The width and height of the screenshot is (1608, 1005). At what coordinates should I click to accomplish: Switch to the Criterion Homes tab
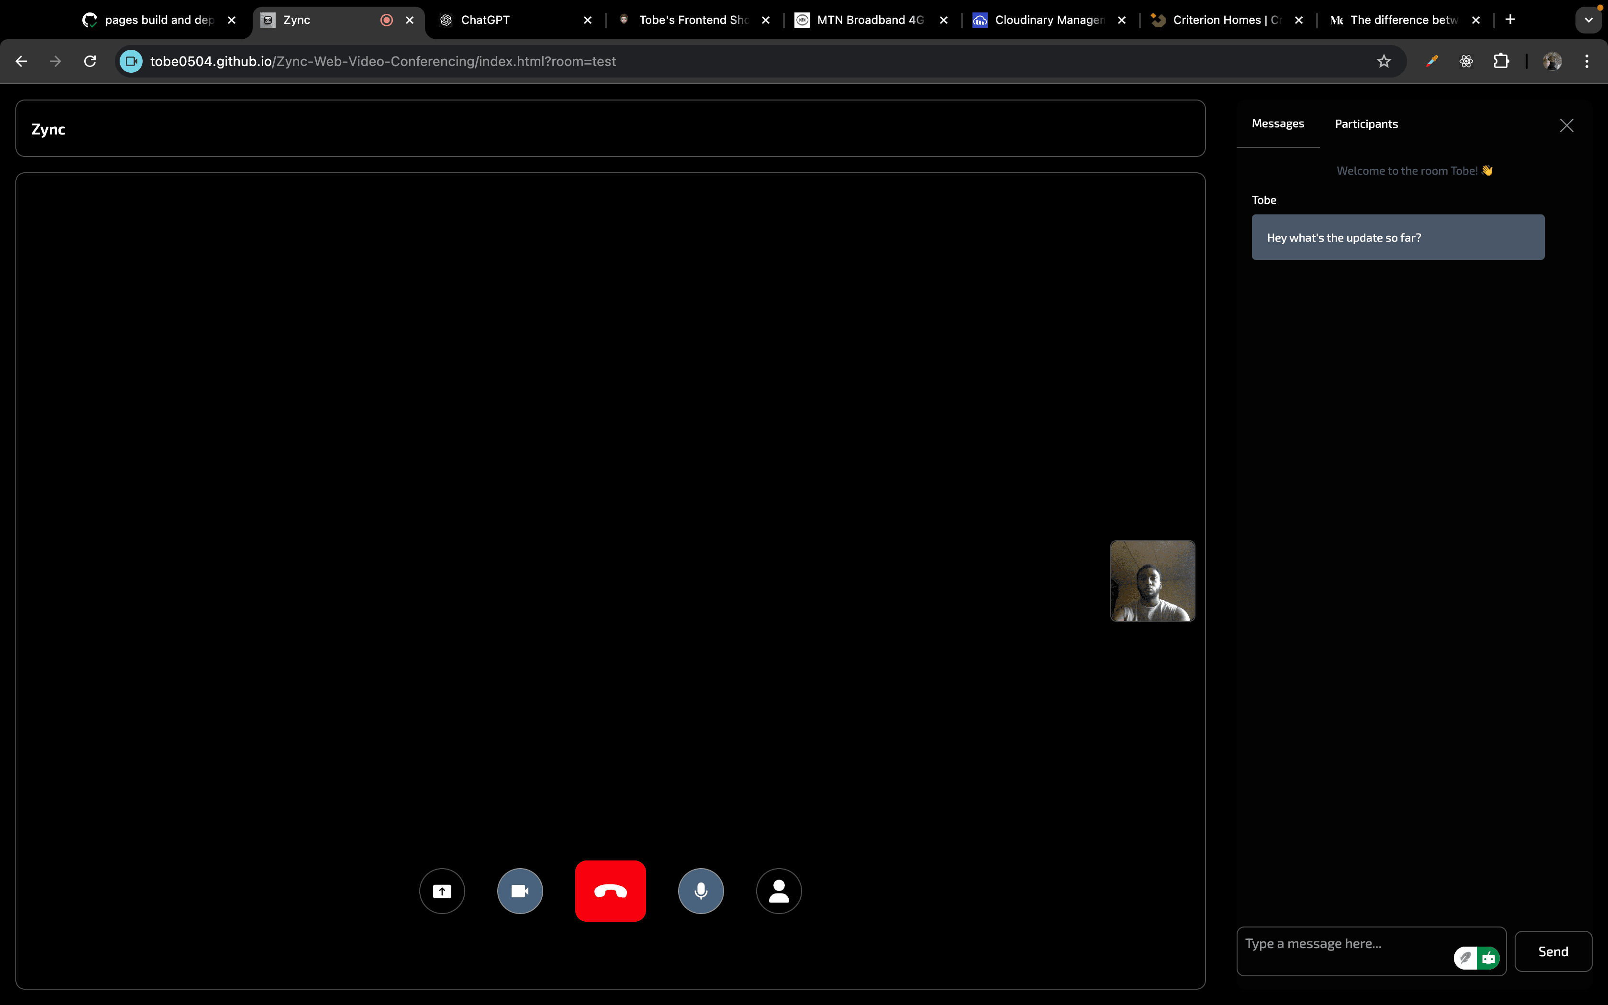(1227, 20)
